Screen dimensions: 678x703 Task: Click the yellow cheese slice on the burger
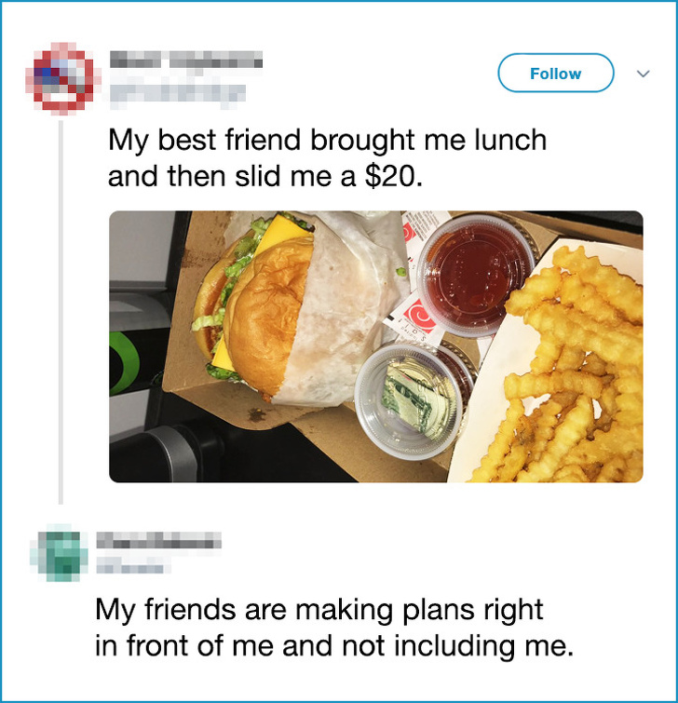click(x=282, y=232)
